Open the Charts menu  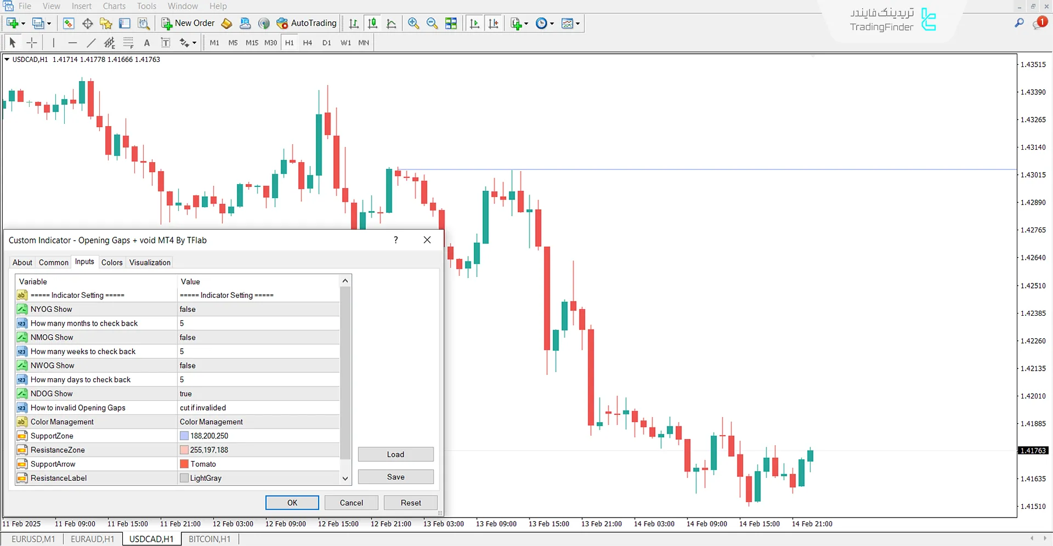click(x=114, y=6)
